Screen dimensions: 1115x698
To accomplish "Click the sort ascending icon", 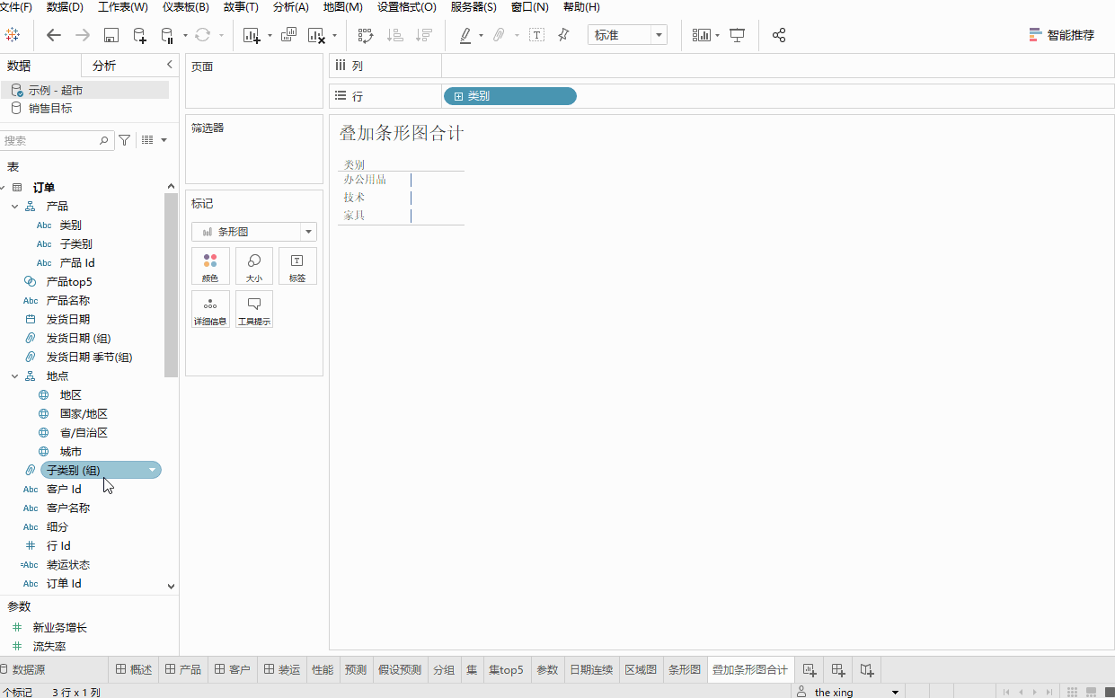I will [x=394, y=35].
